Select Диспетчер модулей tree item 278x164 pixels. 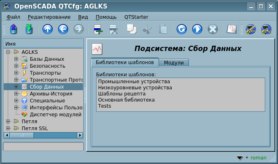55,114
